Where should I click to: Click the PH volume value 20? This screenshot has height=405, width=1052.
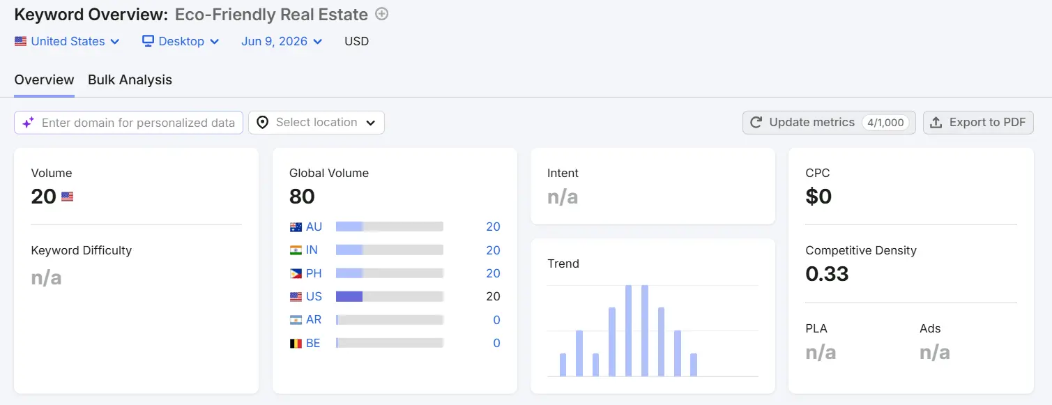[493, 273]
